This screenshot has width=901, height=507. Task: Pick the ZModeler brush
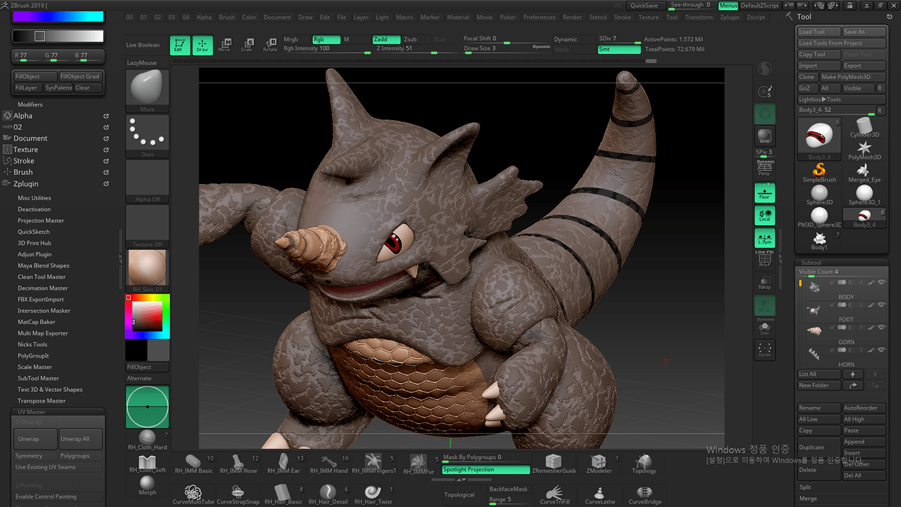pyautogui.click(x=599, y=464)
